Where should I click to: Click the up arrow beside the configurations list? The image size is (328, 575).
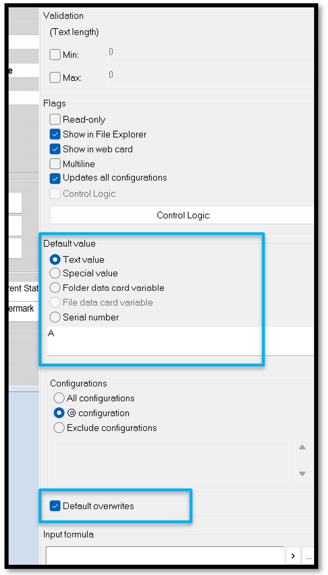(302, 447)
